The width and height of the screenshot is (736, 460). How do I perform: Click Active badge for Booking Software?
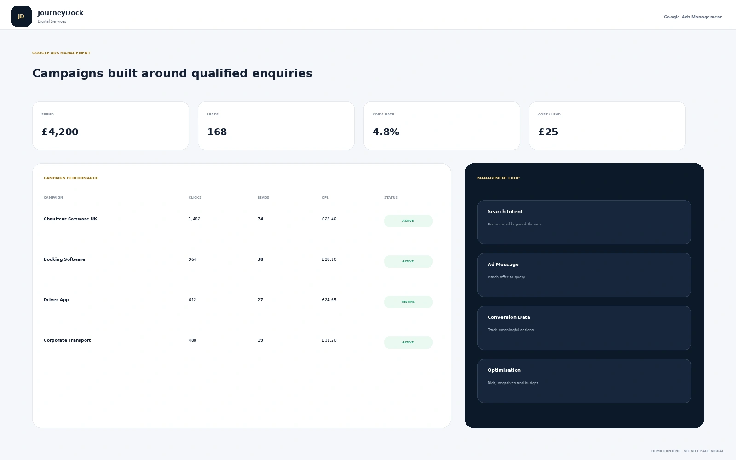pos(408,261)
